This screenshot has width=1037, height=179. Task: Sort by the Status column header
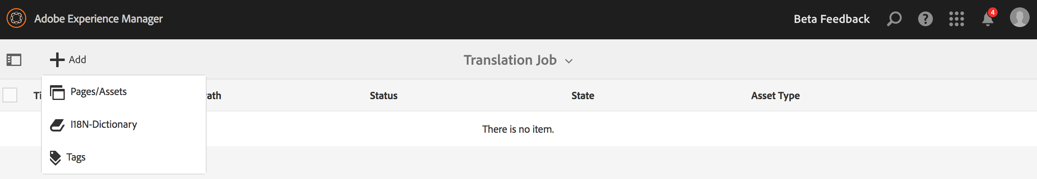coord(384,95)
